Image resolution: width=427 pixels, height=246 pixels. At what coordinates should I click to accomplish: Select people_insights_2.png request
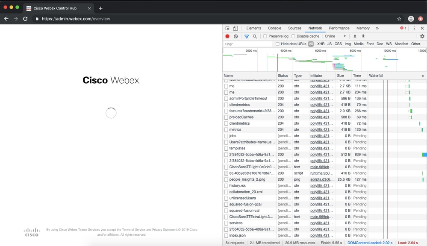pyautogui.click(x=247, y=180)
